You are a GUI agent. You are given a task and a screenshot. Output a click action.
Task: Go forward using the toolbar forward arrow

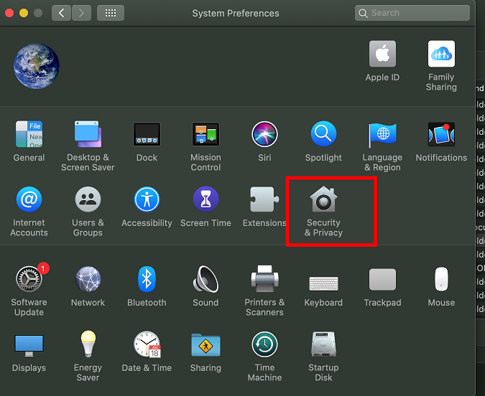pyautogui.click(x=81, y=13)
